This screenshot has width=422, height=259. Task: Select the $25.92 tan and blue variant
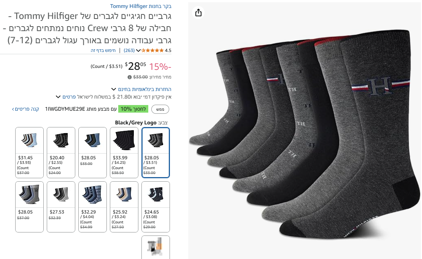click(124, 207)
